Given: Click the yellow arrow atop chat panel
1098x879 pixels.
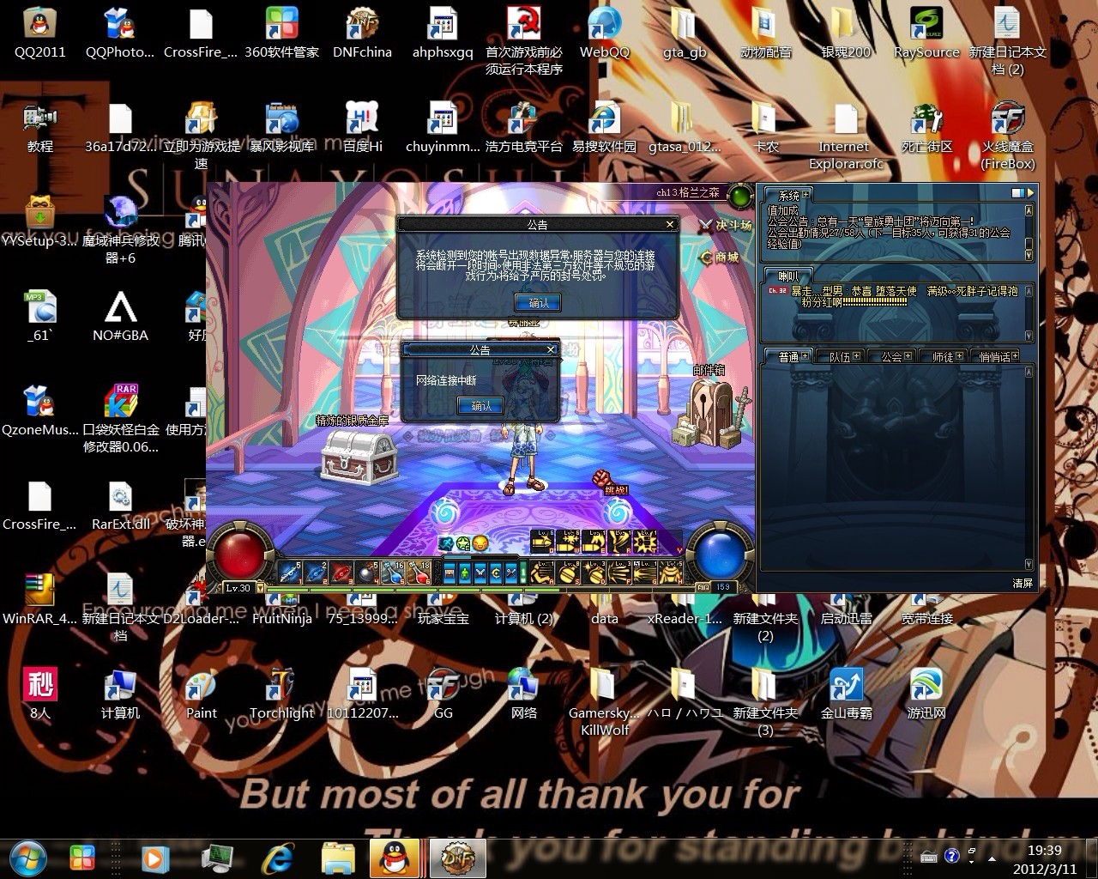Looking at the screenshot, I should tap(1031, 193).
